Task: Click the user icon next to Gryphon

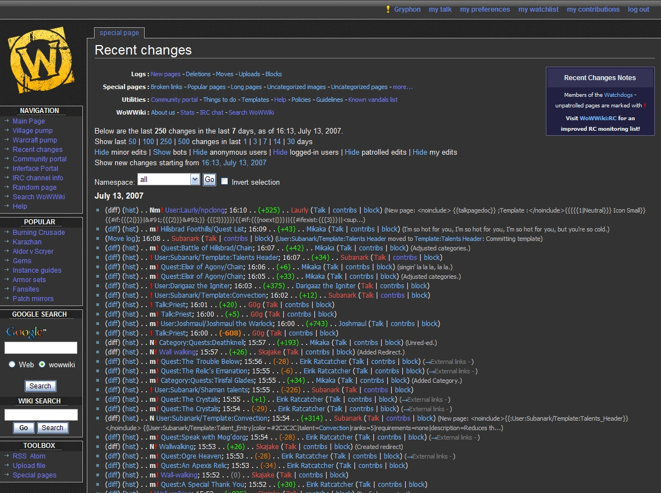Action: click(388, 9)
